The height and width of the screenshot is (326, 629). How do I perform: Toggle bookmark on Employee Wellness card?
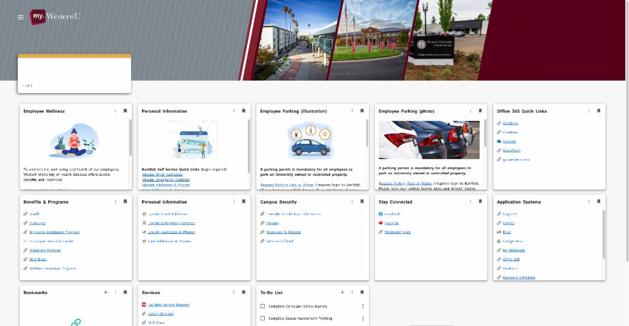[125, 111]
